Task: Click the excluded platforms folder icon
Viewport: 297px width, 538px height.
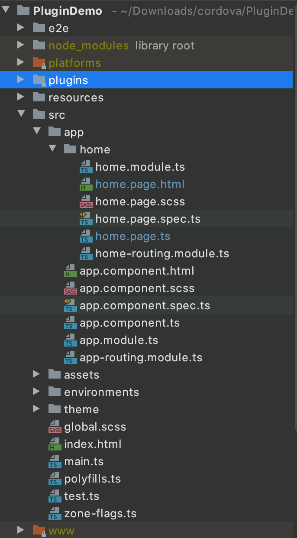Action: click(39, 63)
